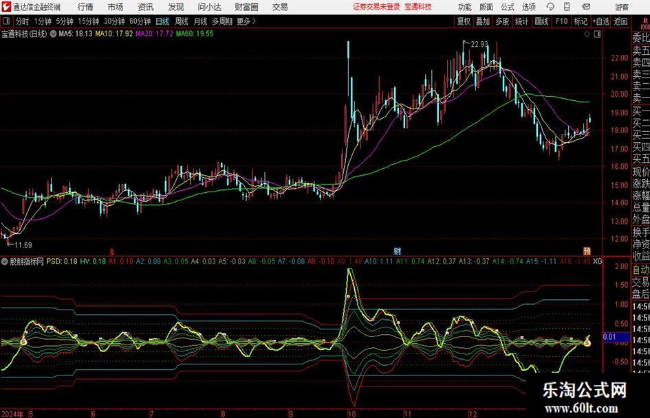Switch to 分时 chart period
The width and height of the screenshot is (650, 418).
click(x=23, y=21)
